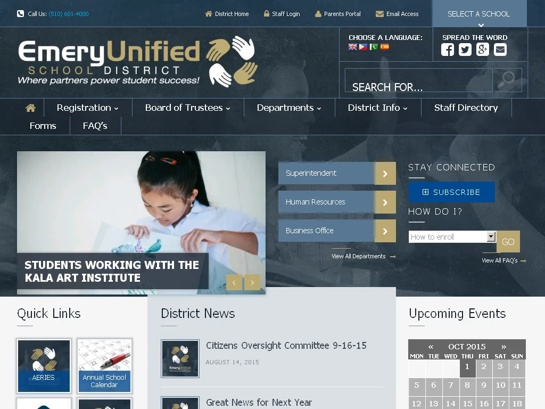Click the Subscribe button
Viewport: 545px width, 409px height.
pyautogui.click(x=451, y=192)
